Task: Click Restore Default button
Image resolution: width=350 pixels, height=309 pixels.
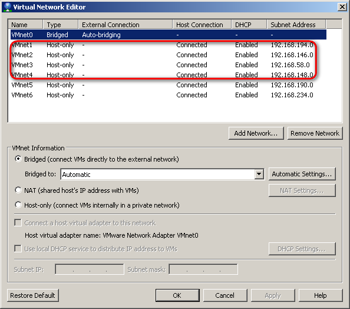Action: 33,295
